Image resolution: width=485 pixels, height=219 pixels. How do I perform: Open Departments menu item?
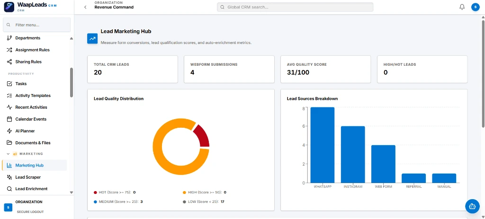[x=34, y=38]
